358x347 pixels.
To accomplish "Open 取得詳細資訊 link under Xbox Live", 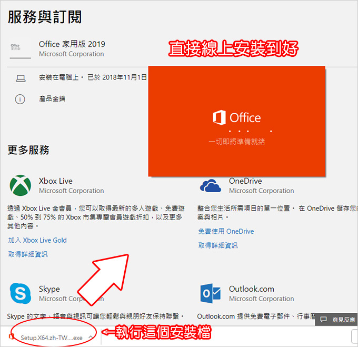I will tap(28, 254).
